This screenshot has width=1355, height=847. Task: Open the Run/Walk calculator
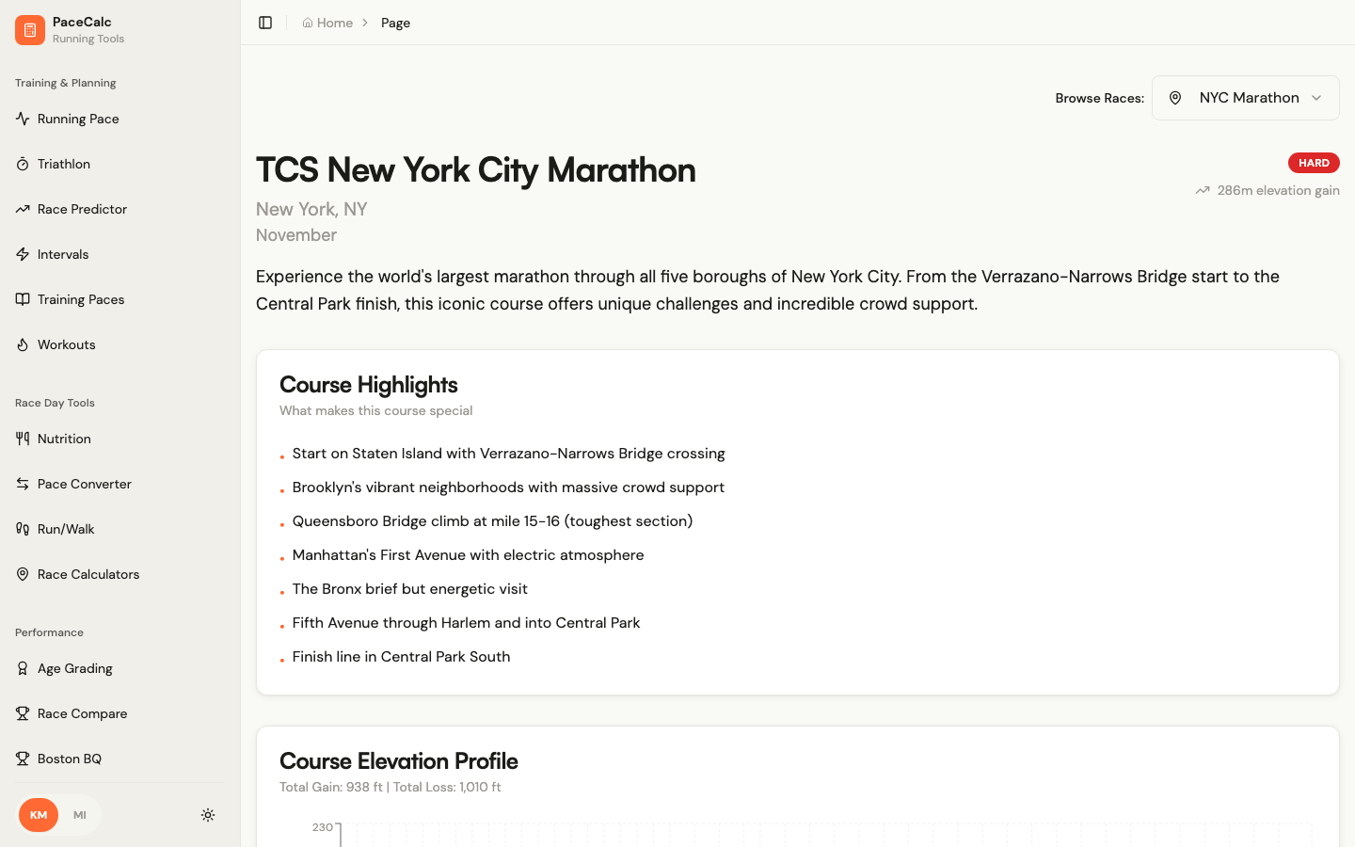[x=120, y=529]
